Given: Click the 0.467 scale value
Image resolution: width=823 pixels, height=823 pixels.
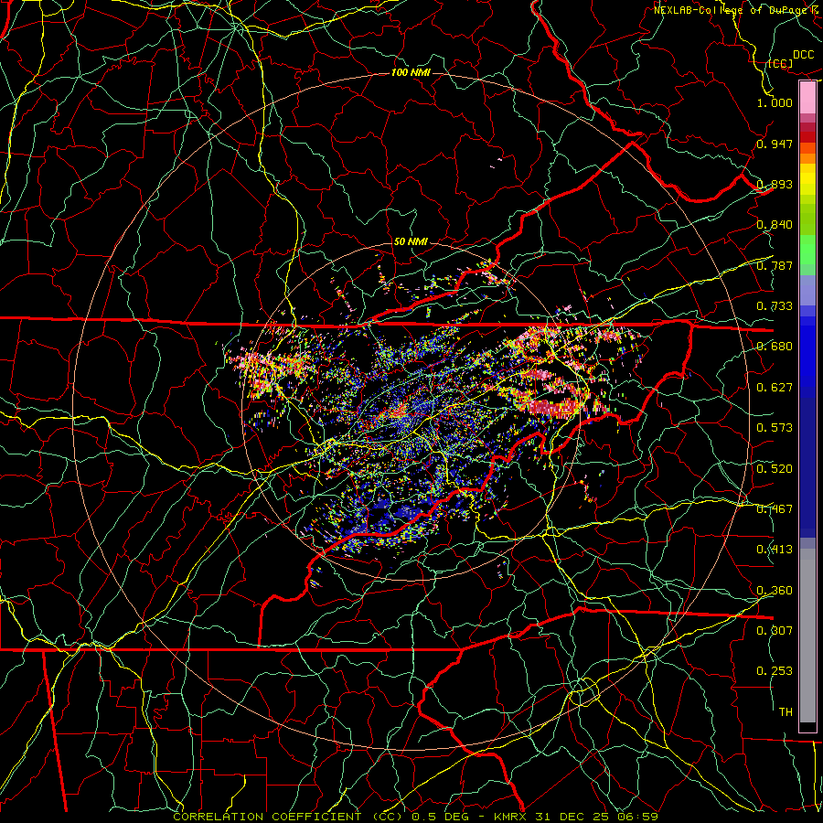Looking at the screenshot, I should [x=775, y=508].
